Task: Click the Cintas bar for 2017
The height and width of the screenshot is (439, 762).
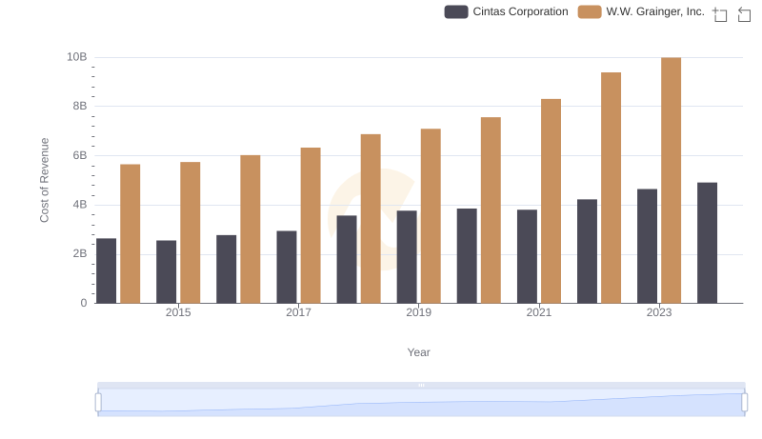Action: pos(287,267)
